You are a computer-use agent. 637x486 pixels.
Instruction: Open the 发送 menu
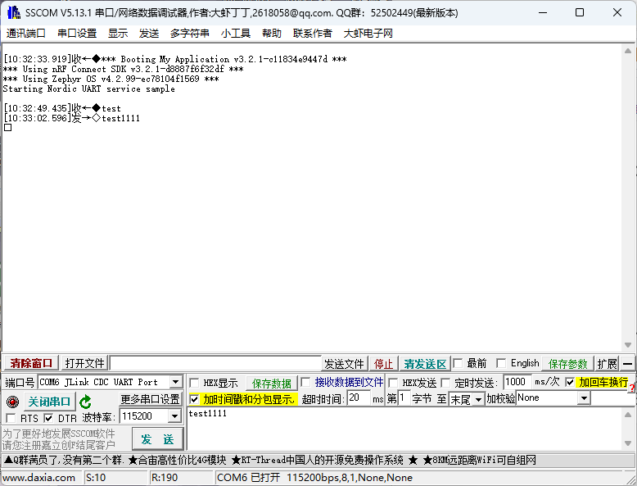click(x=149, y=34)
